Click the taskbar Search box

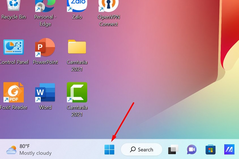(141, 149)
